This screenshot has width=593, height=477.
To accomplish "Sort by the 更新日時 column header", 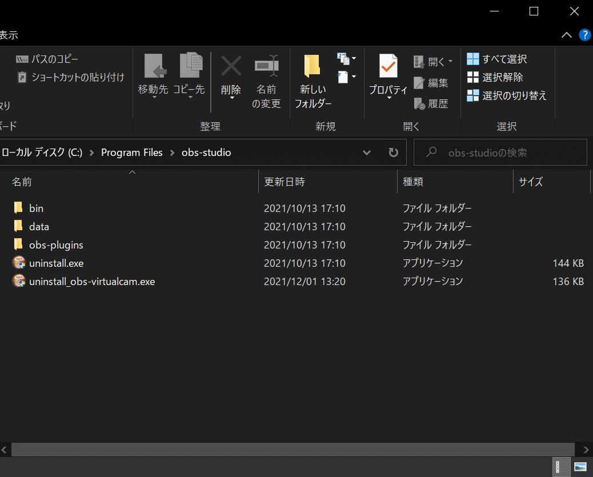I will click(x=285, y=182).
